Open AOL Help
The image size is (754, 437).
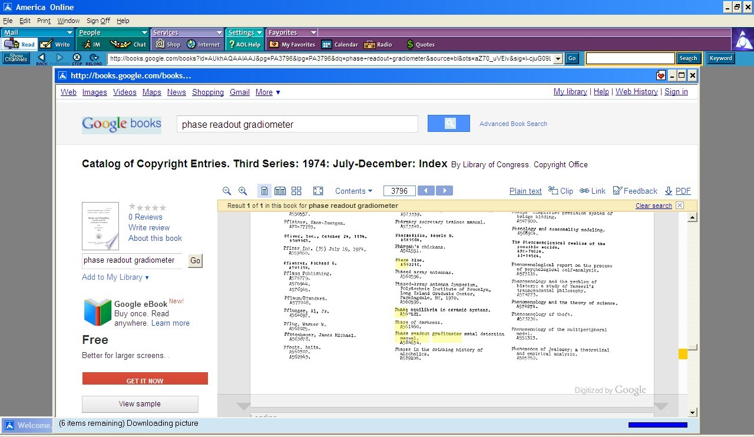(x=244, y=44)
